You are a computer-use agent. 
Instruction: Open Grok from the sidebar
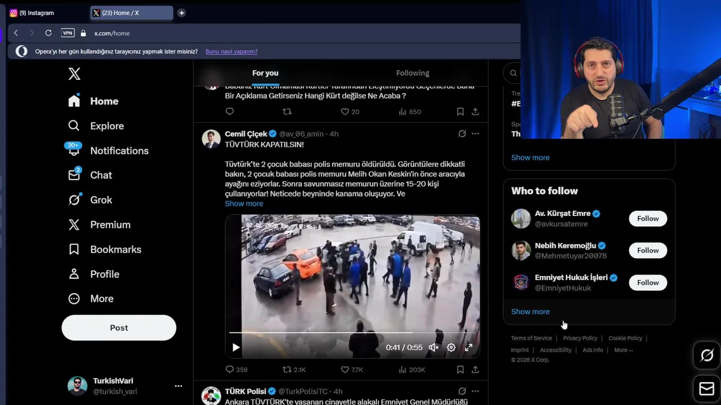tap(90, 200)
